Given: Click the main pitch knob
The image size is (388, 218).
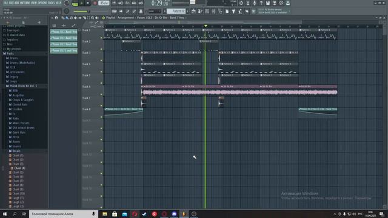Looking at the screenshot, I should point(66,12).
